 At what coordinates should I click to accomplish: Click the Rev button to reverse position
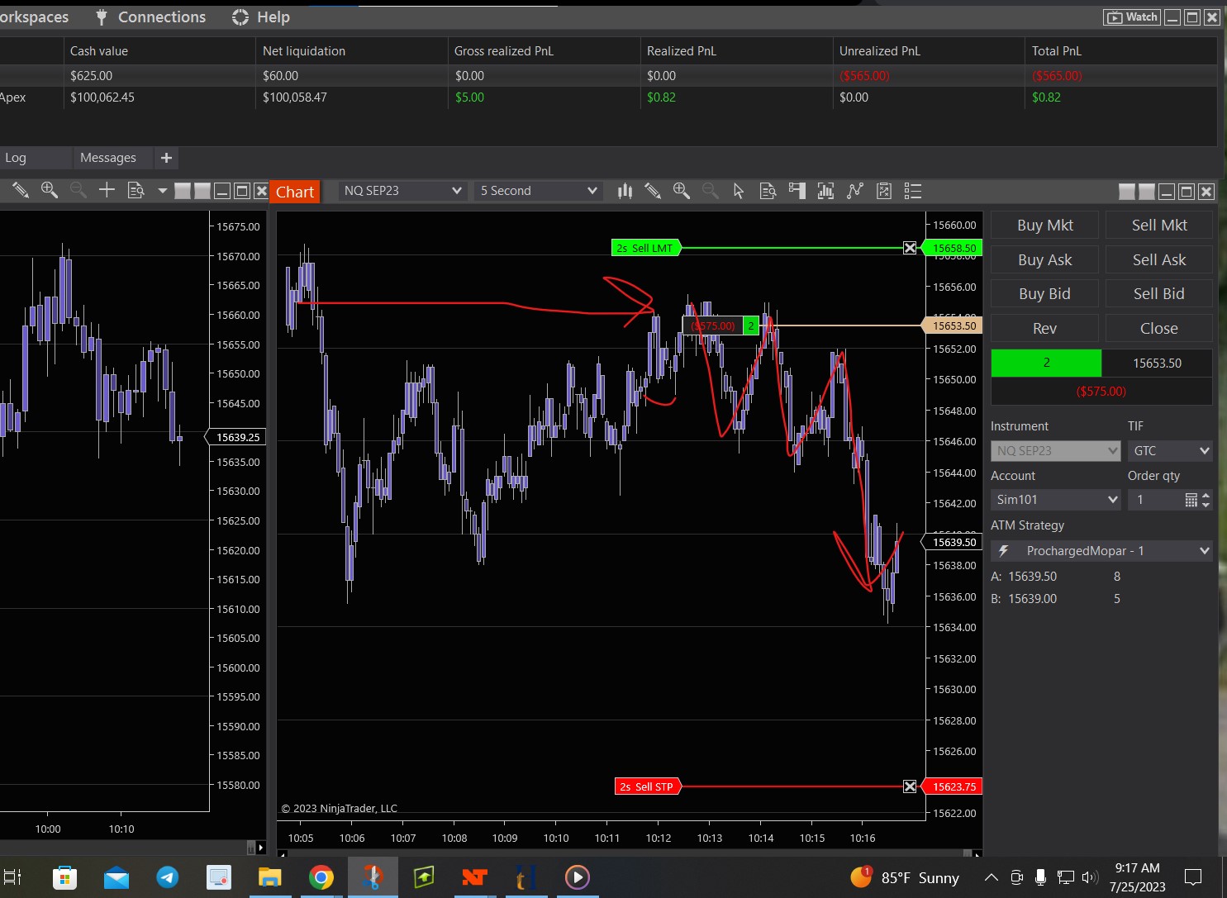(1044, 329)
